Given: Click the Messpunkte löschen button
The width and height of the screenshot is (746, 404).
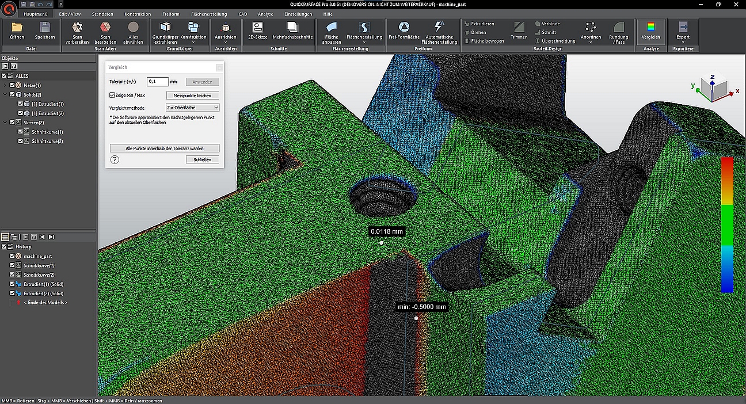Looking at the screenshot, I should (x=193, y=96).
